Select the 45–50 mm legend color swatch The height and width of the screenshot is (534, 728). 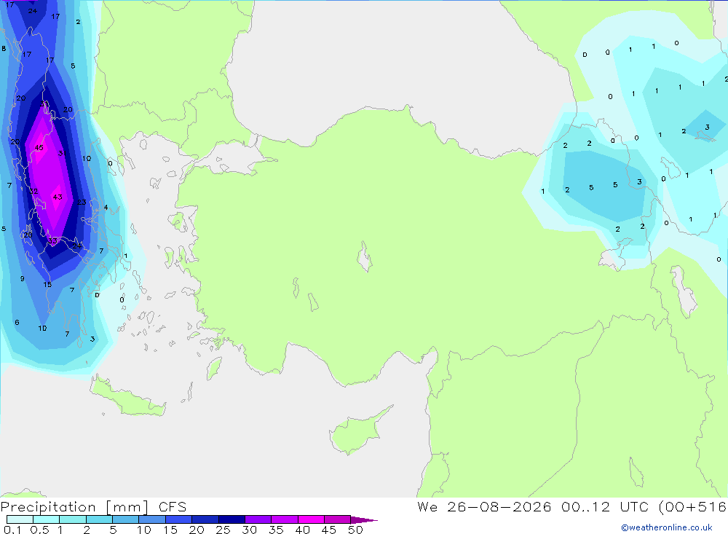point(338,519)
